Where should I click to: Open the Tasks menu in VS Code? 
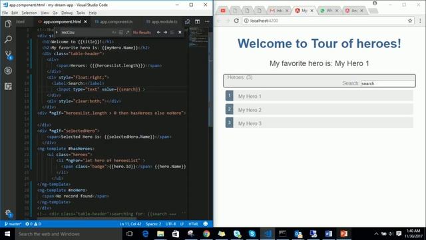pos(81,13)
